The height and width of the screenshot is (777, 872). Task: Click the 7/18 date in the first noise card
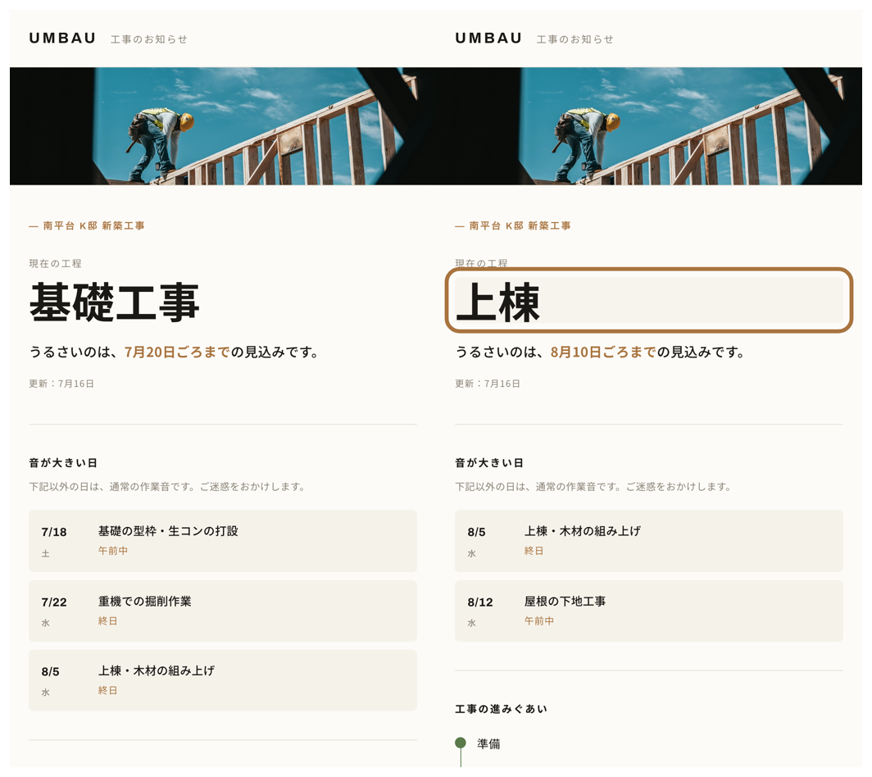(x=54, y=532)
